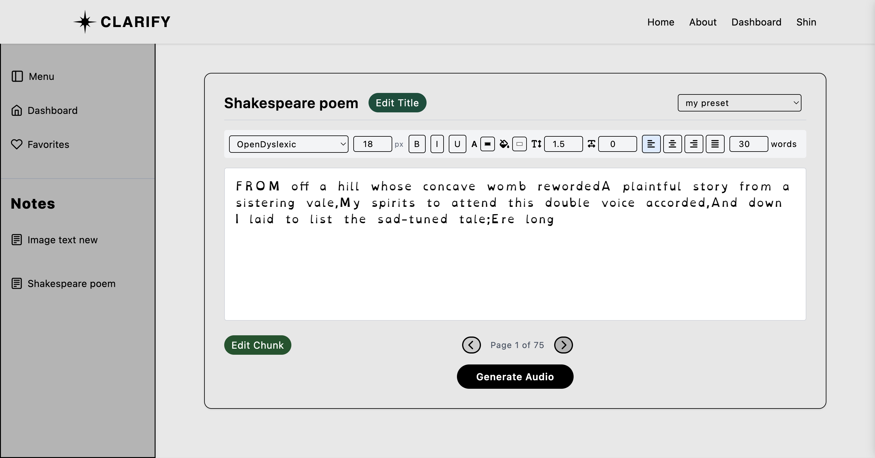The image size is (875, 458).
Task: Align text to the left
Action: tap(651, 144)
